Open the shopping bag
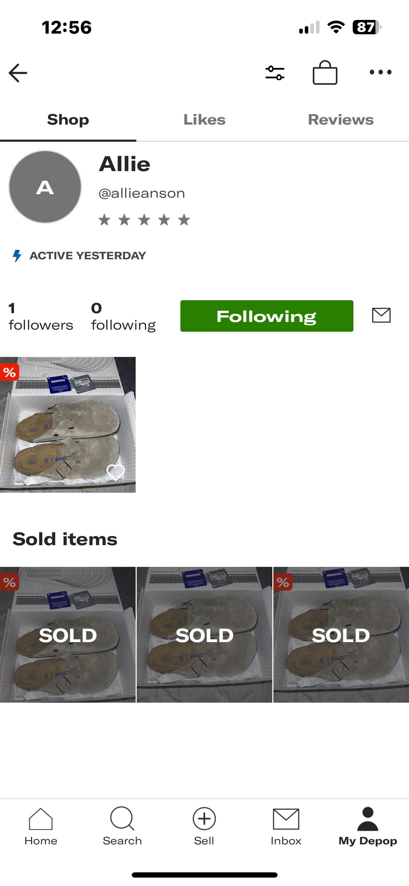This screenshot has width=409, height=886. 324,72
